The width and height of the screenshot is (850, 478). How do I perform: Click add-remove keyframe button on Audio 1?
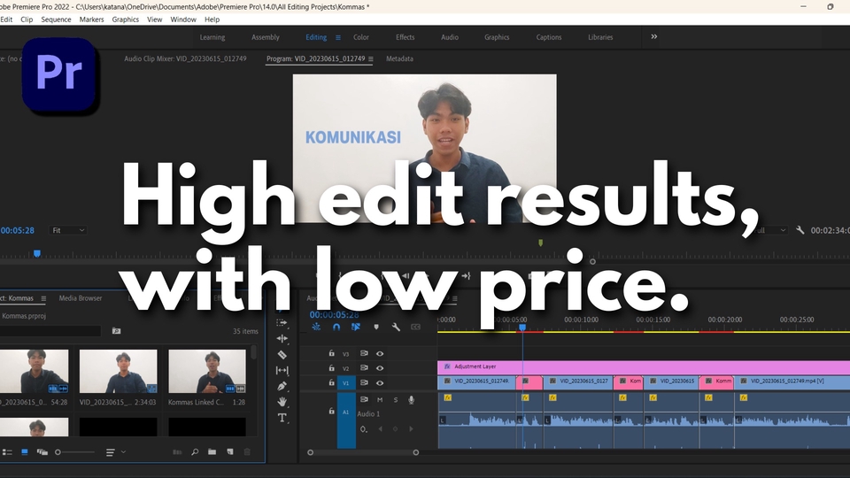pyautogui.click(x=395, y=429)
